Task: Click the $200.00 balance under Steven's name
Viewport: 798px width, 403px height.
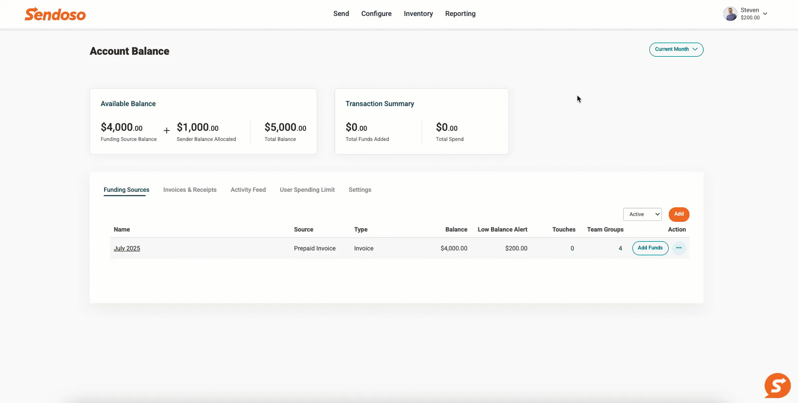Action: [x=750, y=18]
